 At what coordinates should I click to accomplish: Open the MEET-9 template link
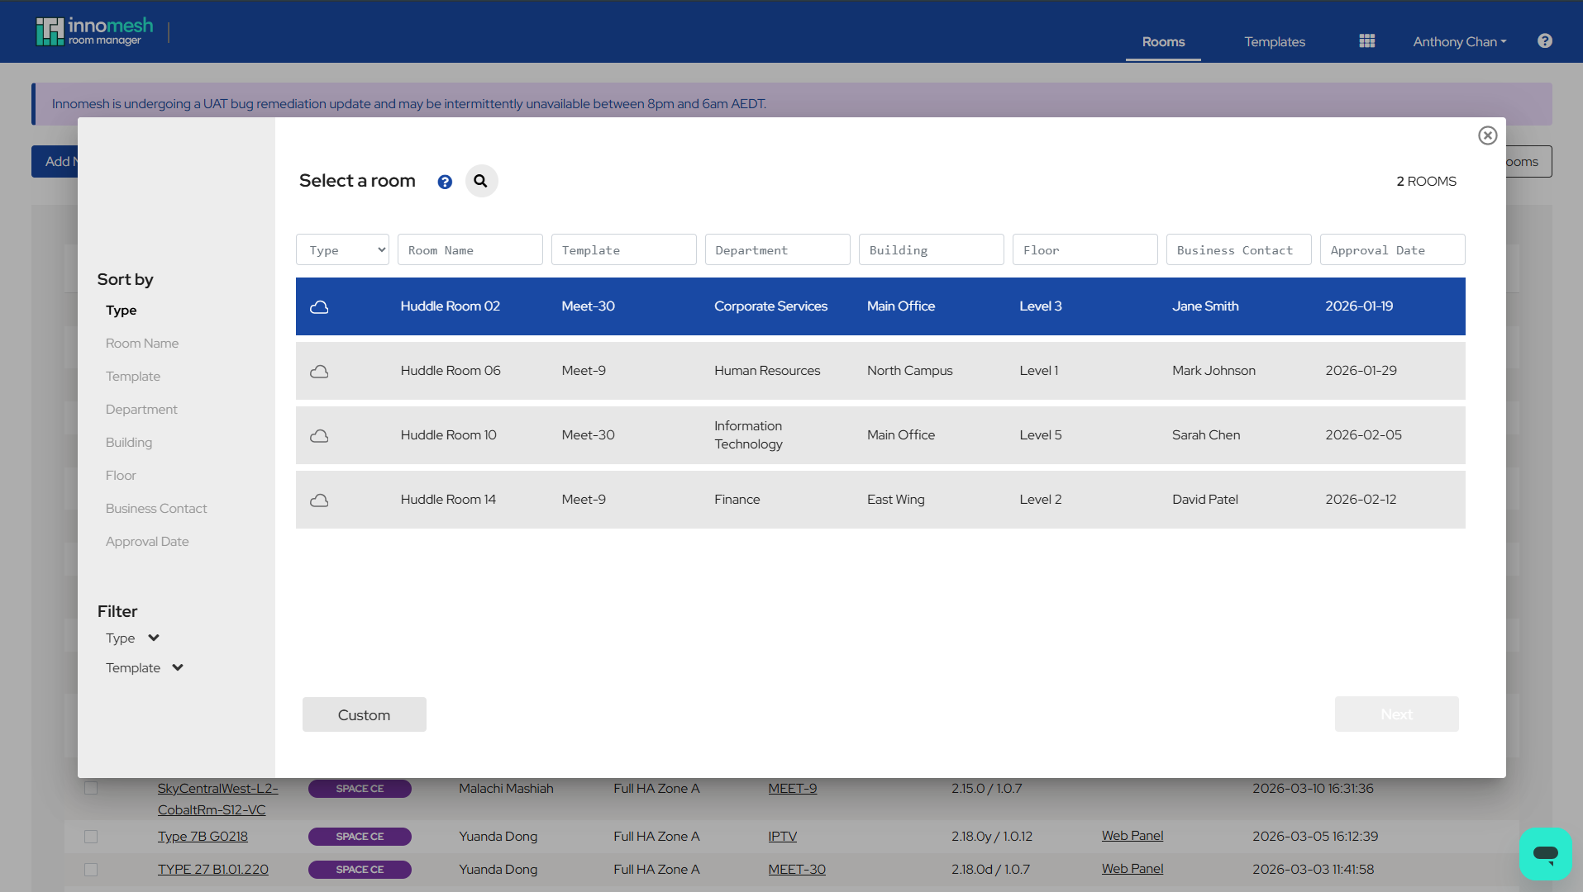791,788
